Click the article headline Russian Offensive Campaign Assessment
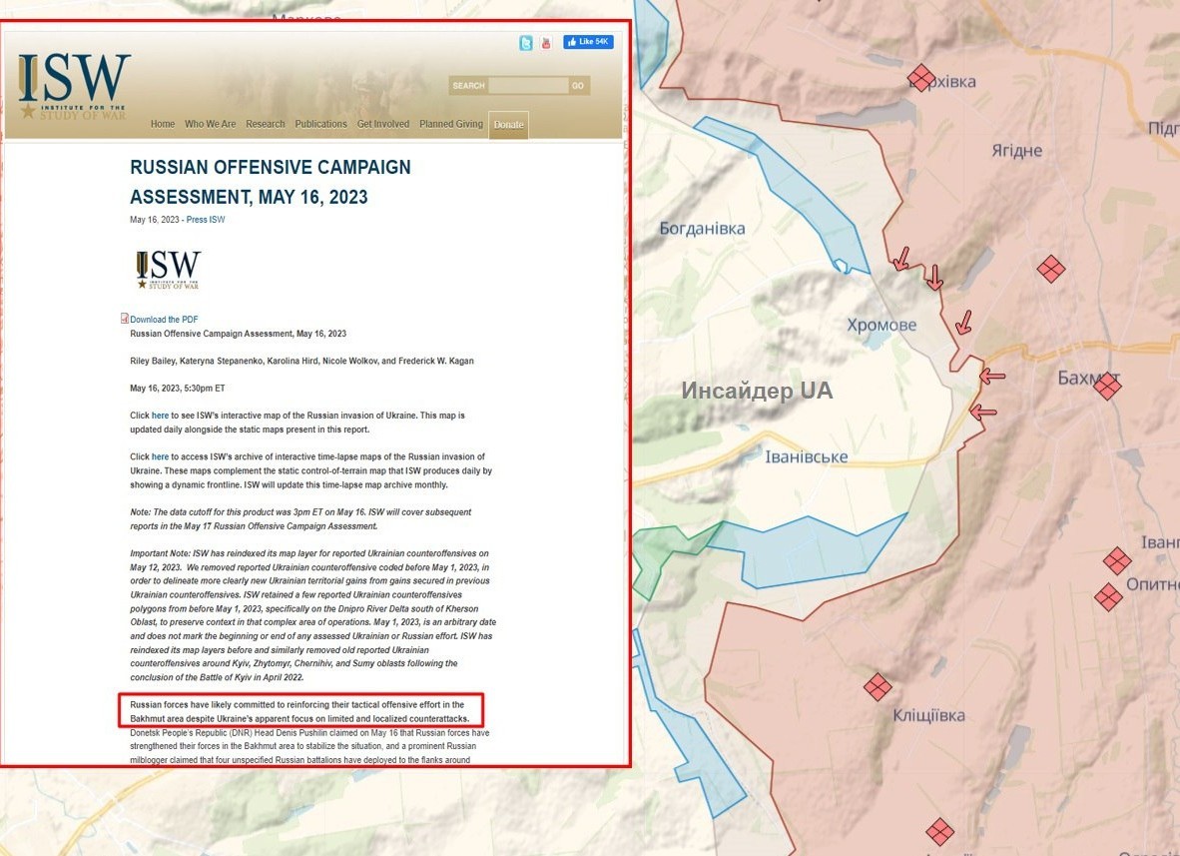Viewport: 1180px width, 856px height. tap(271, 182)
